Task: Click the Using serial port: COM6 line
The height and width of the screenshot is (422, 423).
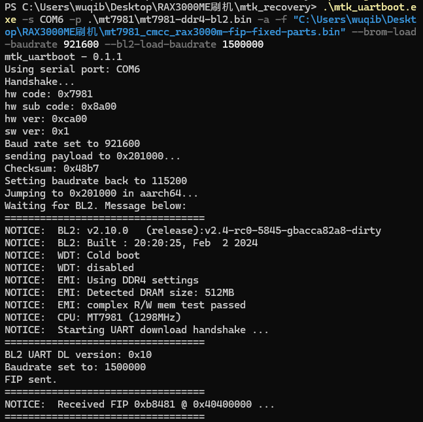Action: (73, 69)
